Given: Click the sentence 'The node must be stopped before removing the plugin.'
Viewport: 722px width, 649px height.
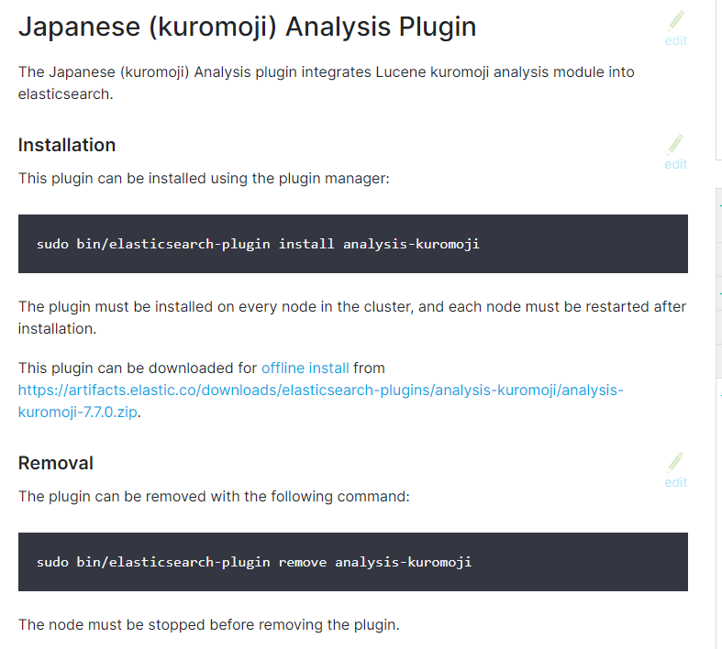Looking at the screenshot, I should click(209, 624).
